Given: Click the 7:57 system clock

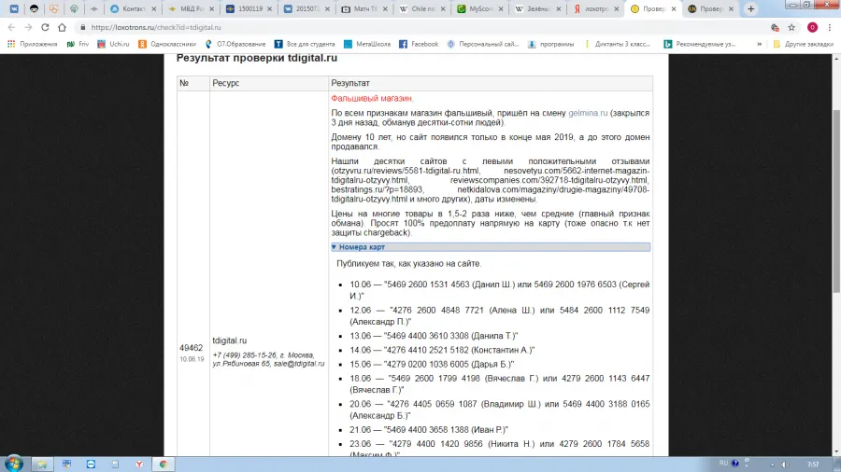Looking at the screenshot, I should (813, 464).
